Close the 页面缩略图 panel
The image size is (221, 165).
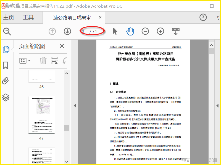[62, 46]
